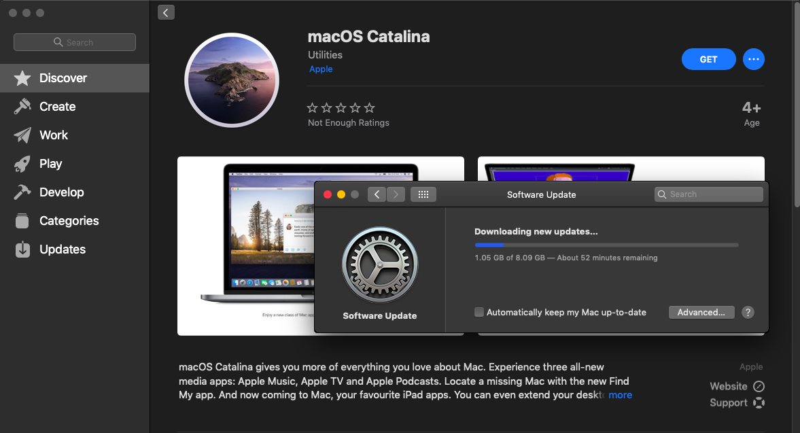Open the Discover section in sidebar
800x433 pixels.
point(75,78)
